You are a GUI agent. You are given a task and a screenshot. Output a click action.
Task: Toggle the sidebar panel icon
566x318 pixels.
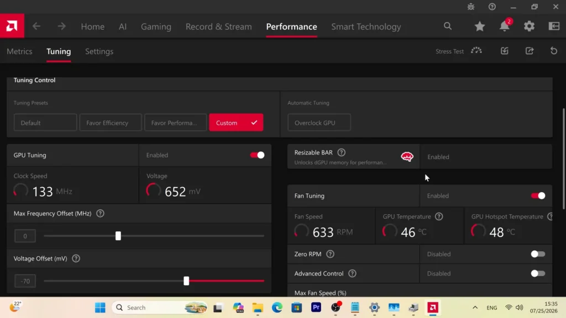pos(554,26)
